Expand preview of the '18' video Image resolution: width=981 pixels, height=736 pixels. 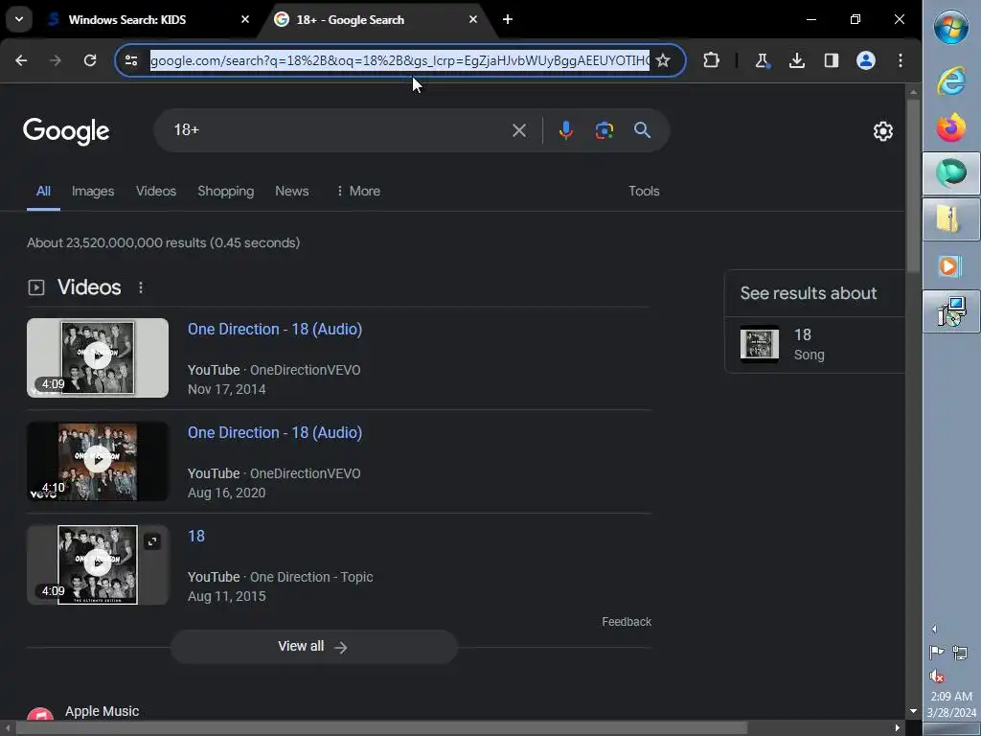(152, 541)
